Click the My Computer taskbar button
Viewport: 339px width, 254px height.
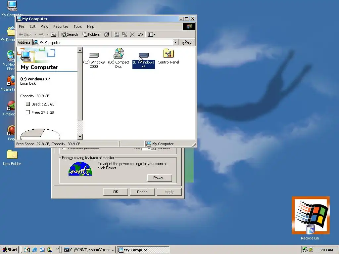coord(143,250)
